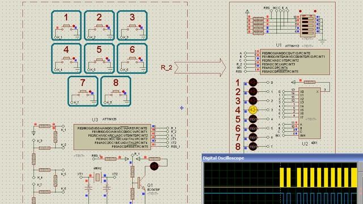This screenshot has height=204, width=363.
Task: Select the resistor above the U2 chip
Action: [310, 82]
